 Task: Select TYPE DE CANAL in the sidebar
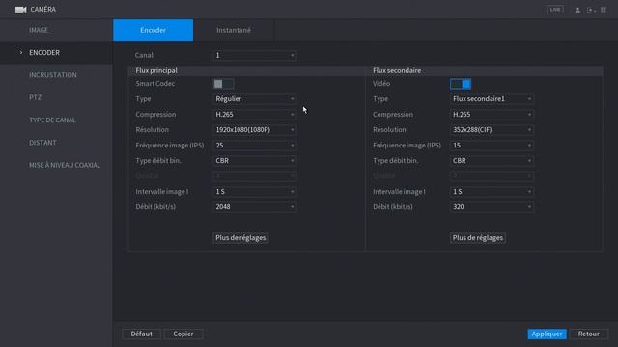pyautogui.click(x=56, y=120)
